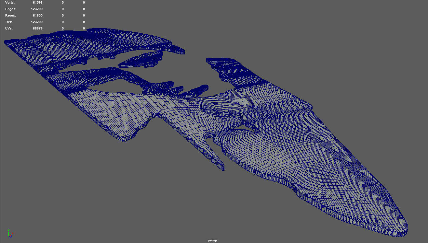428x243 pixels.
Task: Select the small isolated island mesh piece
Action: click(140, 59)
